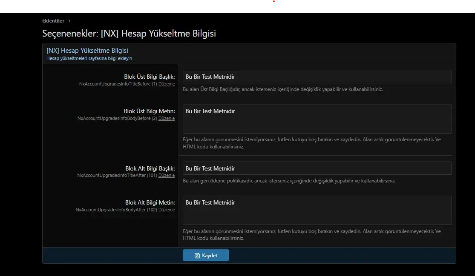Open Düzenle link for NxAccountUpgradesInfoTitleBefore

click(x=167, y=84)
